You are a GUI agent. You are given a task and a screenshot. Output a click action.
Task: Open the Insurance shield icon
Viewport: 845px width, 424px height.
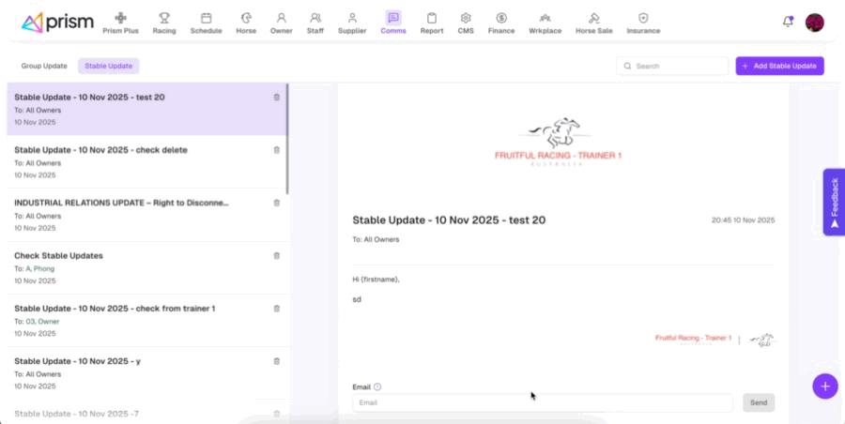643,18
